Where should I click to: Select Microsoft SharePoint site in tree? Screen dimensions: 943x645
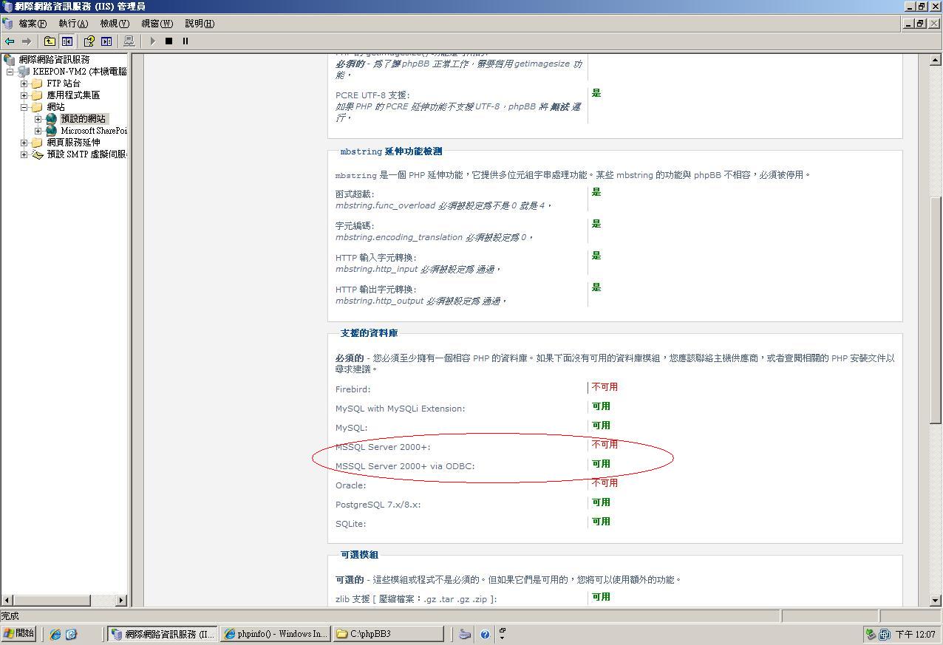click(x=93, y=131)
